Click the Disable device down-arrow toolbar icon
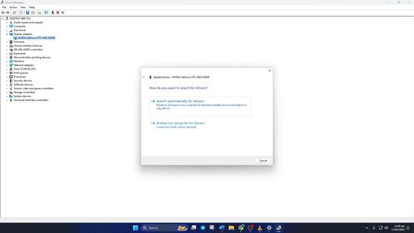This screenshot has width=414, height=233. pyautogui.click(x=63, y=13)
